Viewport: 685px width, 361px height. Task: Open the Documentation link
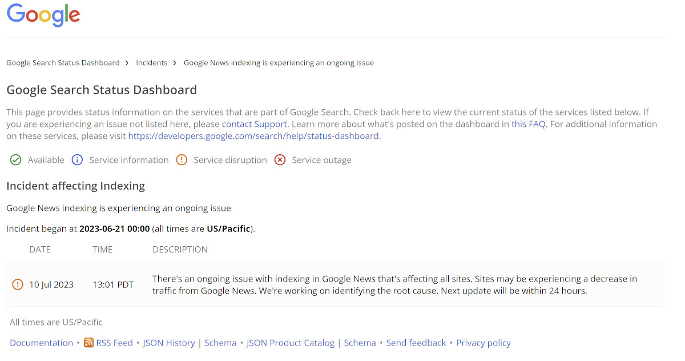tap(41, 343)
